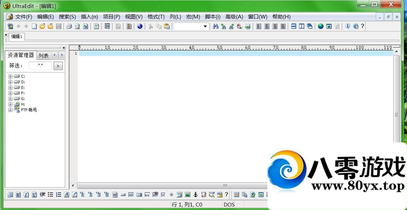
Task: Click the Paste clipboard icon
Action: point(167,26)
